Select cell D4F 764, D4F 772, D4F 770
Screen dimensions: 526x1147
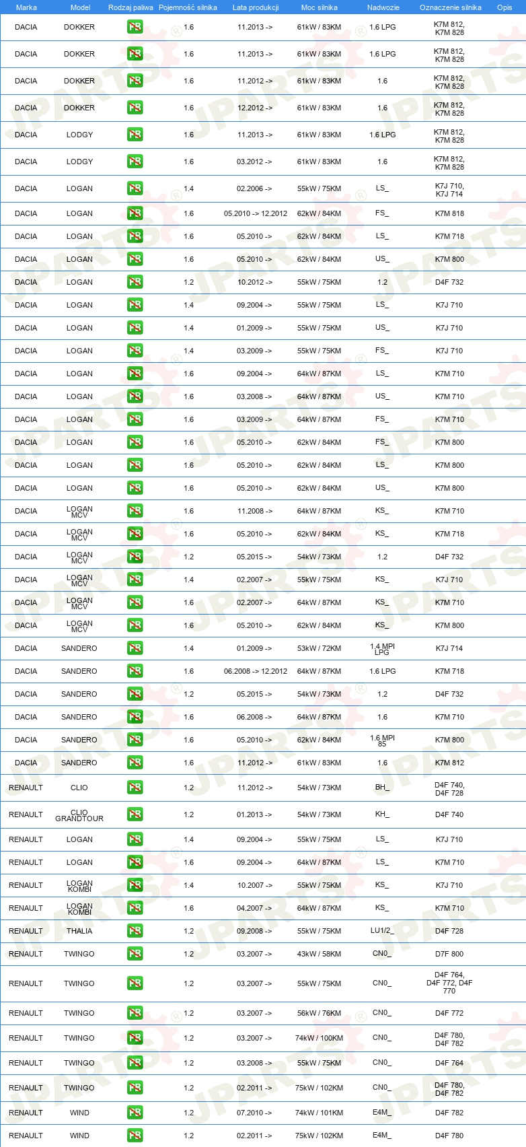[449, 983]
